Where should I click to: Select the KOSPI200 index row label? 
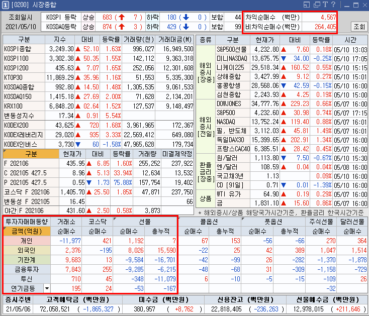[x=24, y=68]
